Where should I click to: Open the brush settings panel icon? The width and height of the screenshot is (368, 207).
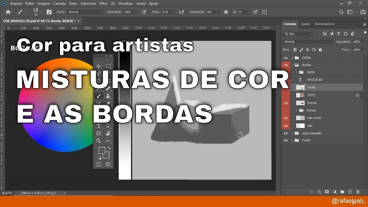[x=49, y=12]
